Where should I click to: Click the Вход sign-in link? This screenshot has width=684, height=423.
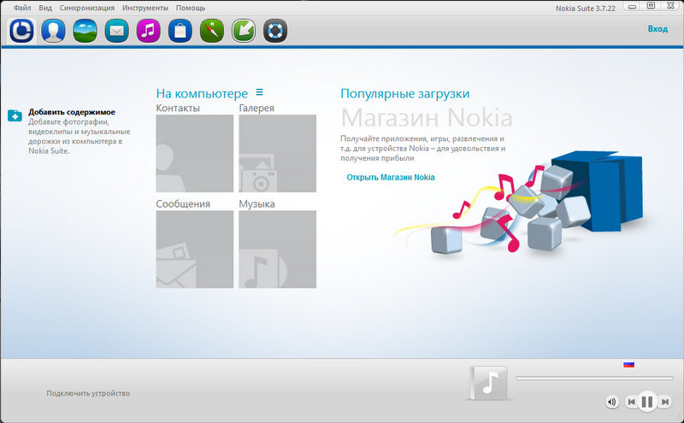(657, 29)
